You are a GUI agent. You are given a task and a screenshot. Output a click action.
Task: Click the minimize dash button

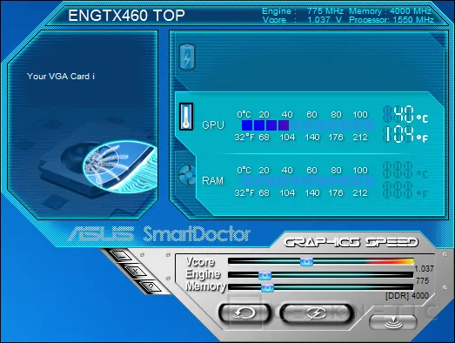click(x=122, y=257)
